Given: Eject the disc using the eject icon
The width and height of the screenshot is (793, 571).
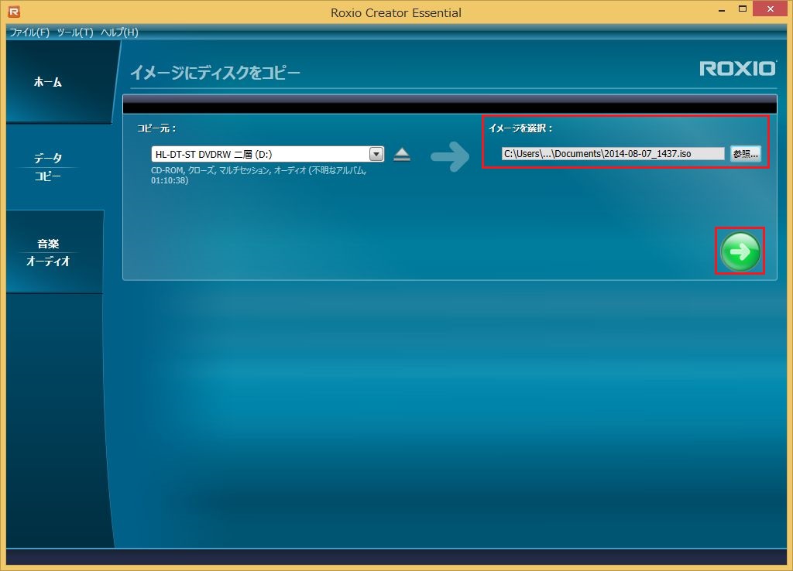Looking at the screenshot, I should coord(401,154).
